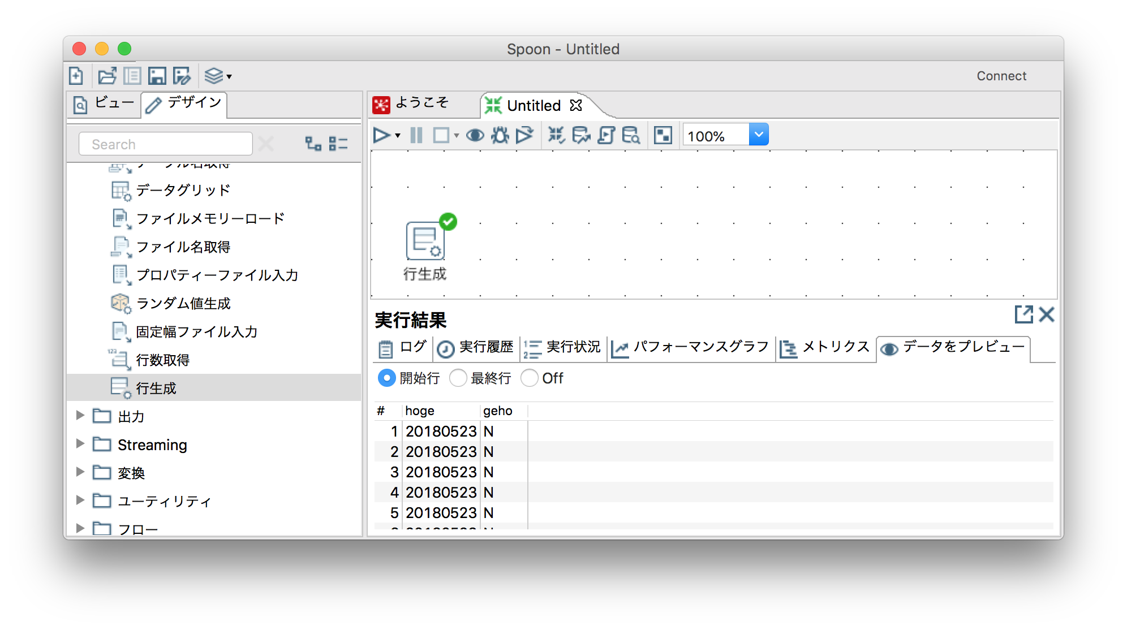Select the 開始行 radio button
This screenshot has height=630, width=1127.
click(x=387, y=378)
